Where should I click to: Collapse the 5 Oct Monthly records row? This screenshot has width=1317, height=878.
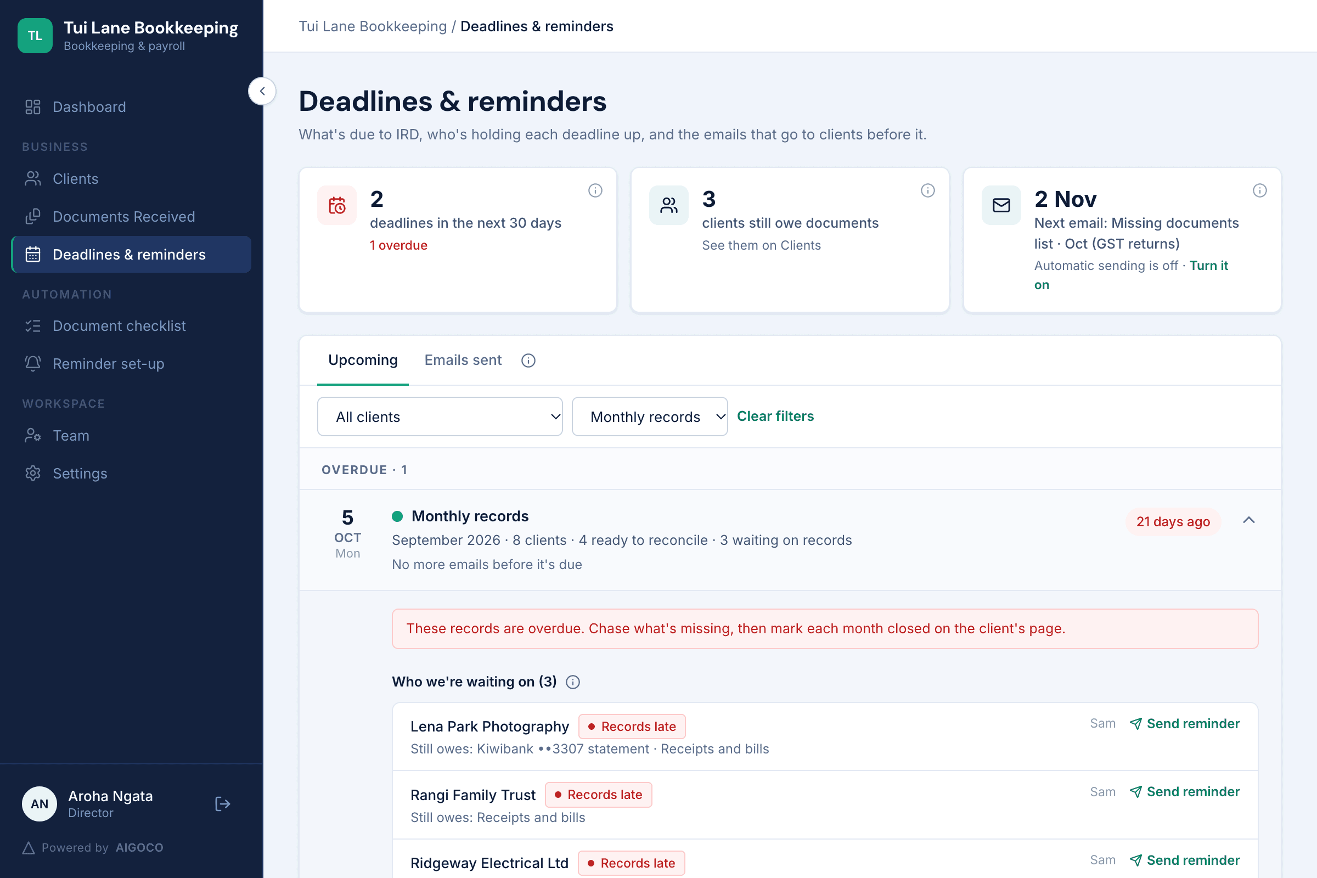click(1250, 520)
